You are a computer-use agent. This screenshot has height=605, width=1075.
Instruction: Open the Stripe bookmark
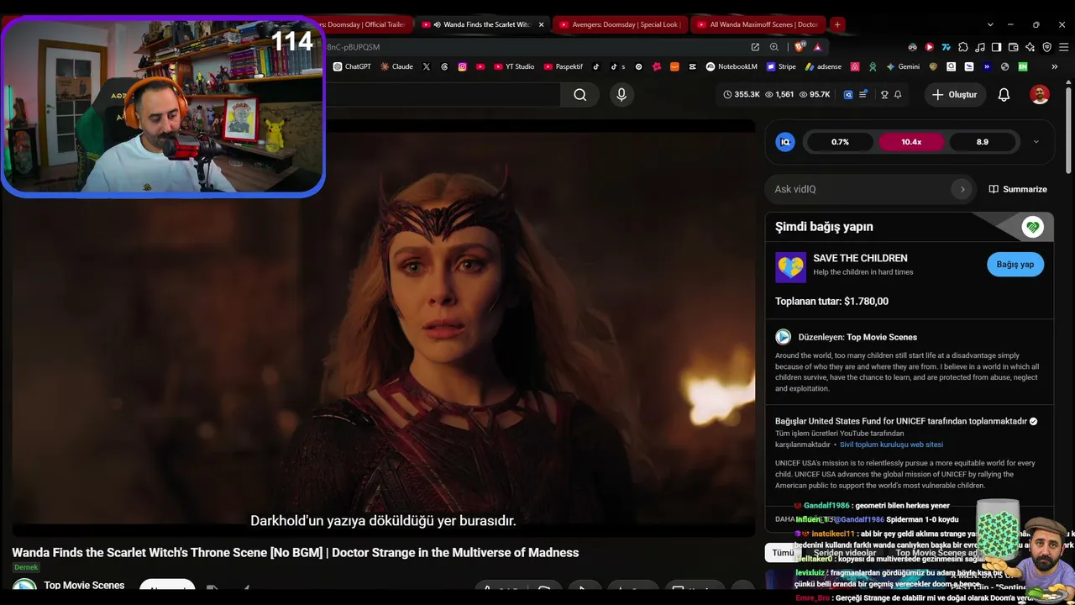pyautogui.click(x=781, y=66)
